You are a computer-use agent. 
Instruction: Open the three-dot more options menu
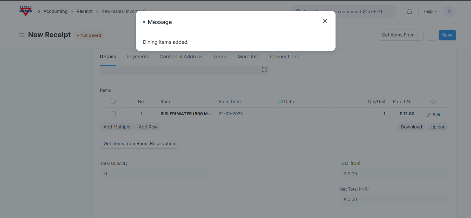click(x=431, y=35)
